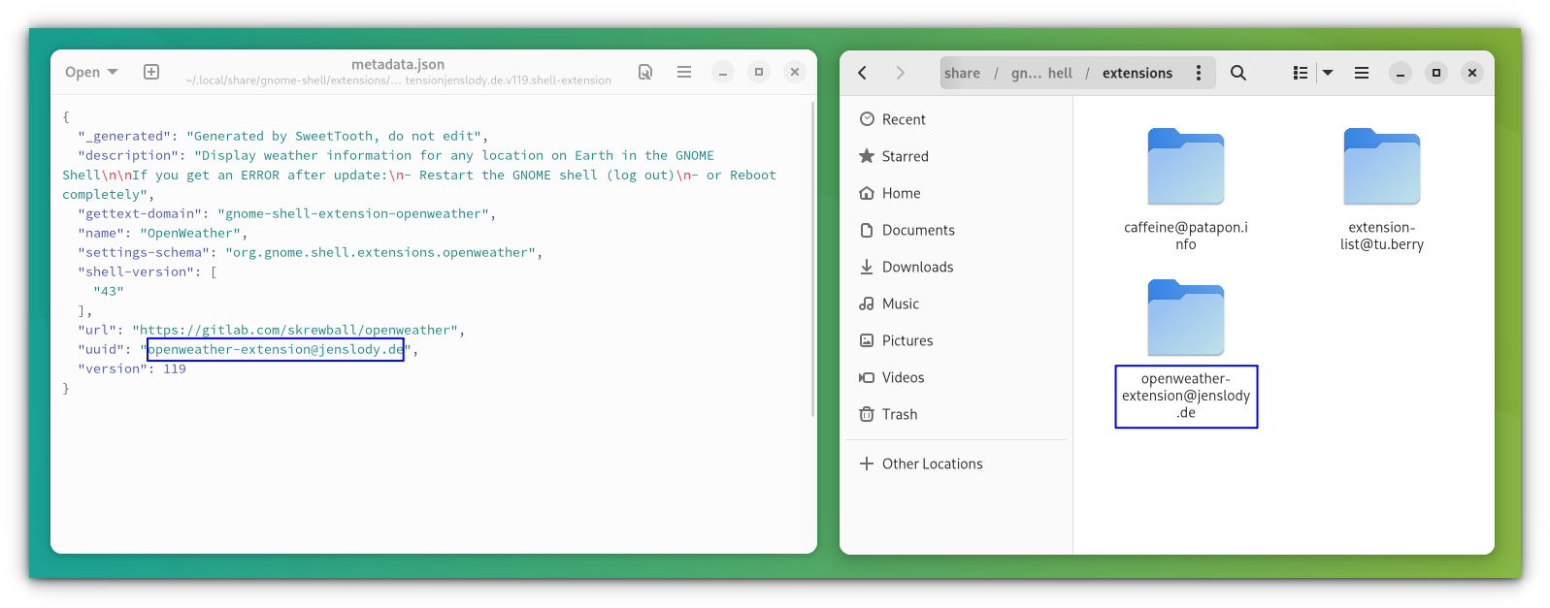Open Downloads in Files sidebar
Image resolution: width=1550 pixels, height=608 pixels.
956,267
